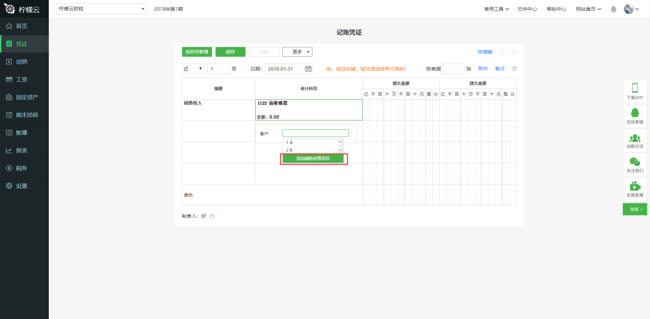The width and height of the screenshot is (650, 319).
Task: Click 添加辅助核算项目 button
Action: point(313,159)
